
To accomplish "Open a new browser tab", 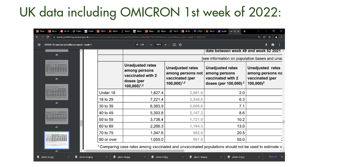I will tap(245, 31).
